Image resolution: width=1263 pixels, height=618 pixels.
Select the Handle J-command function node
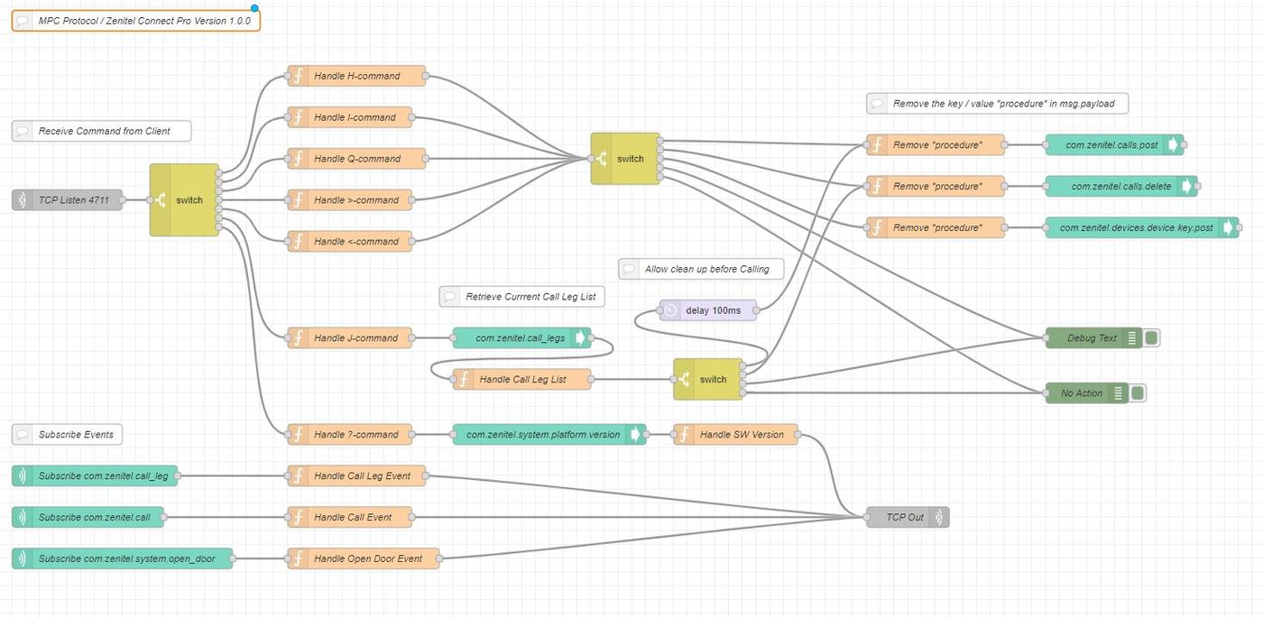(x=350, y=337)
